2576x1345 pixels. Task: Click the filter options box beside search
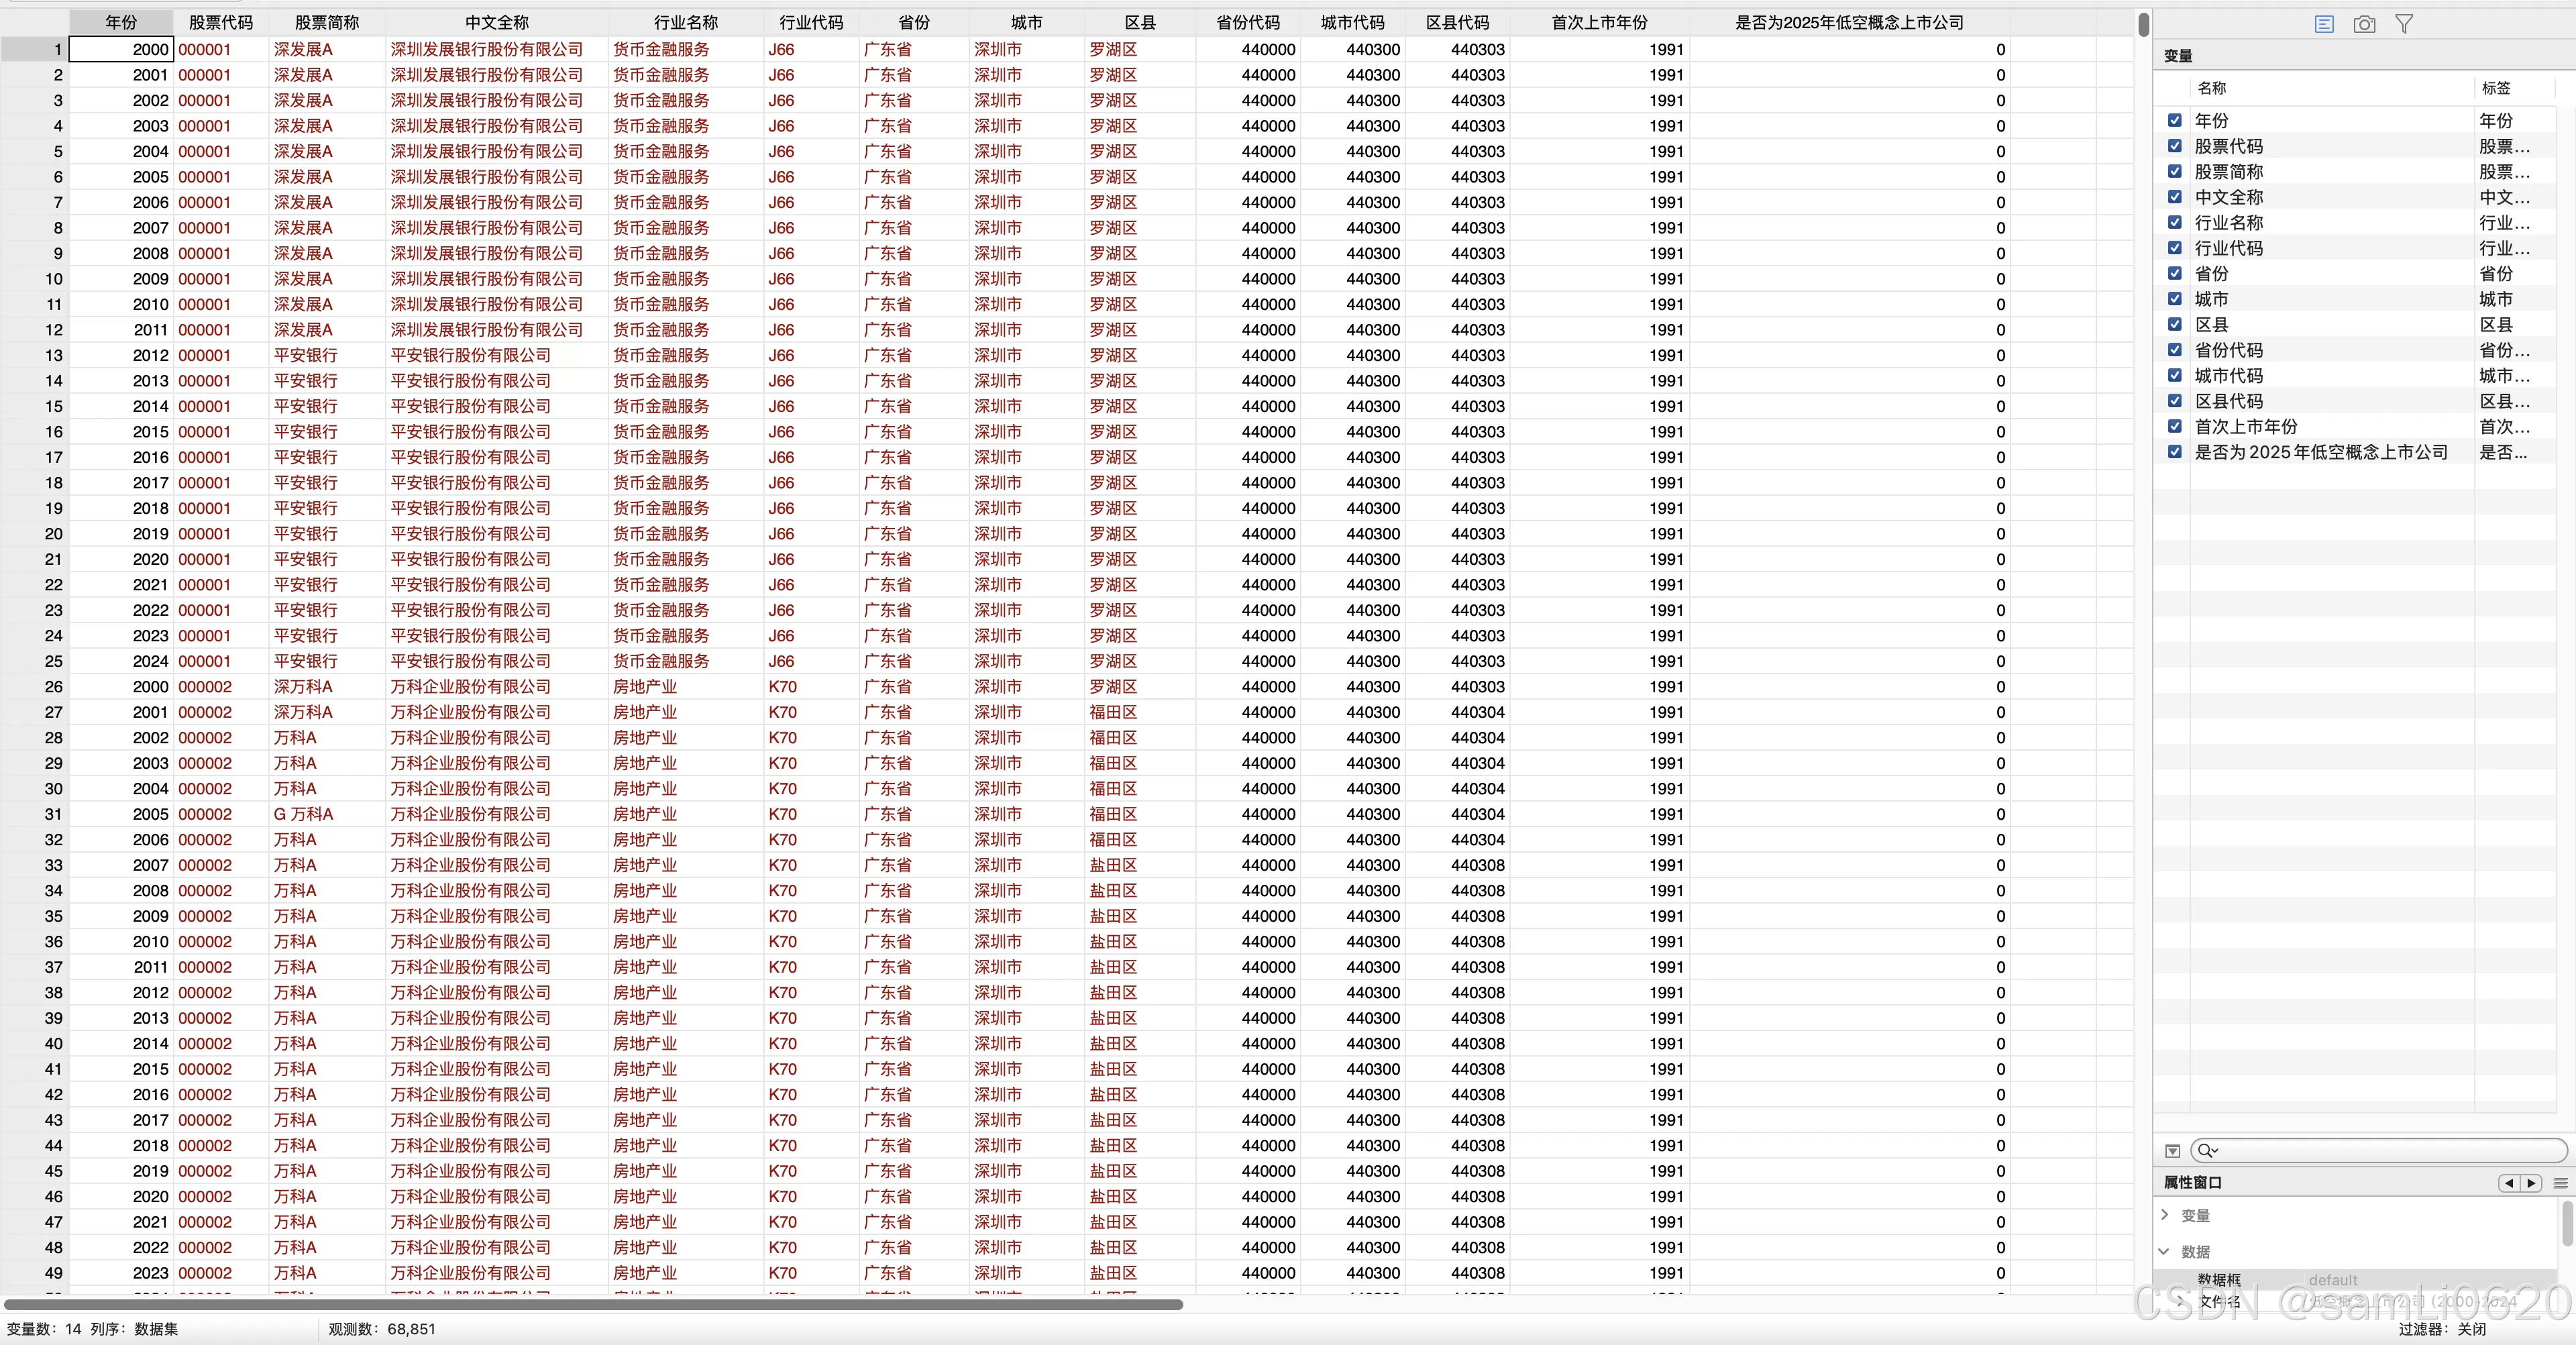click(2172, 1151)
